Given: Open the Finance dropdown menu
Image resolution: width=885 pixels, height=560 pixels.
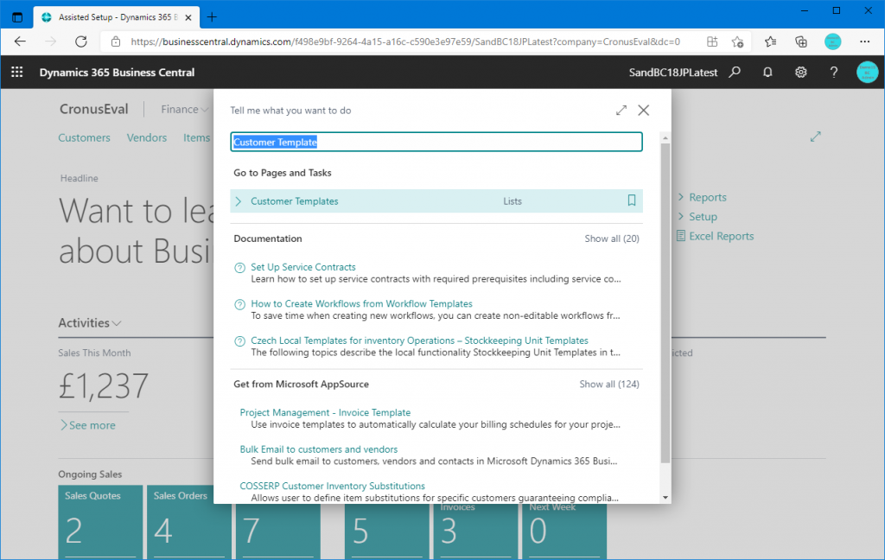Looking at the screenshot, I should coord(184,110).
